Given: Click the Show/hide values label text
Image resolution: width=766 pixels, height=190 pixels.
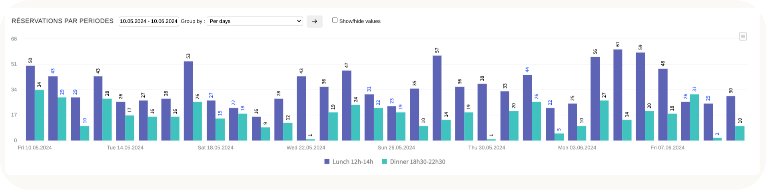Looking at the screenshot, I should 360,21.
